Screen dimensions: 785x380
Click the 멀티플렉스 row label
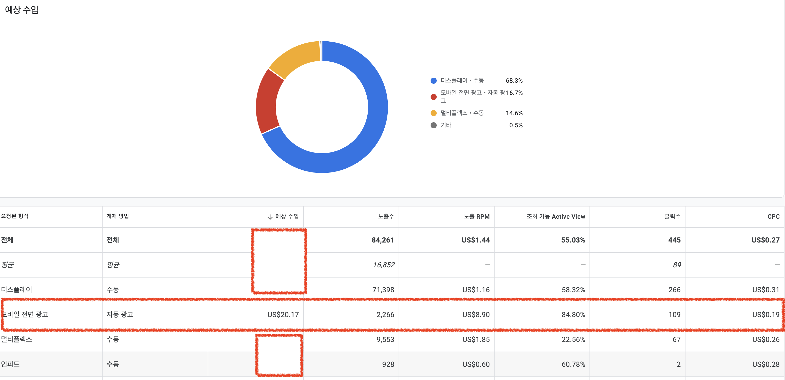[17, 339]
